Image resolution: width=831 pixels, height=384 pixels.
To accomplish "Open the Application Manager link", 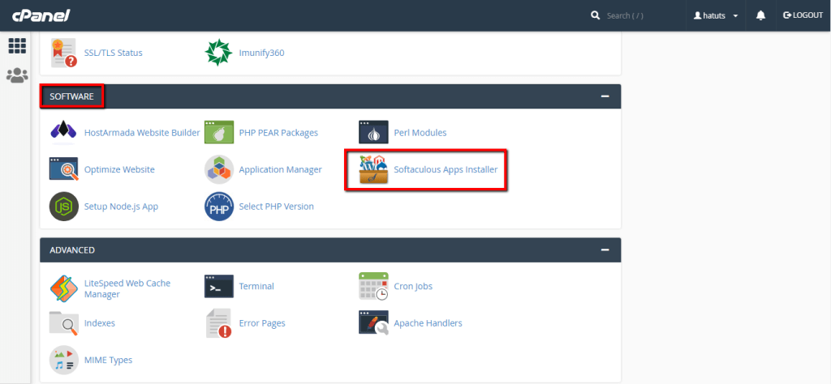I will 280,170.
